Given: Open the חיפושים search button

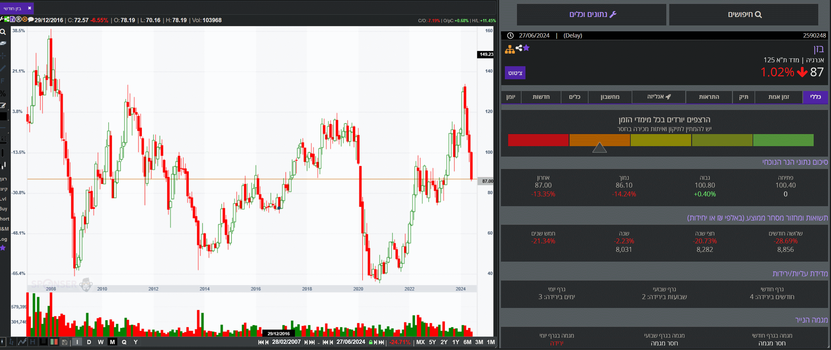Looking at the screenshot, I should point(743,14).
